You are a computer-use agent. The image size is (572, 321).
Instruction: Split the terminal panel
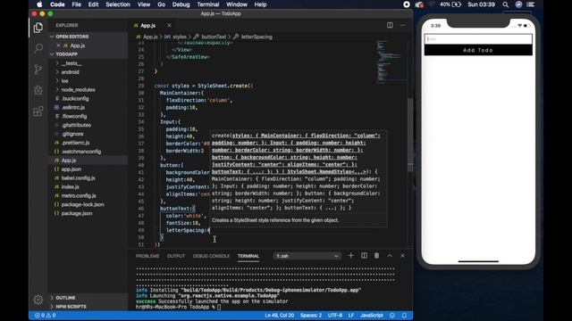(364, 256)
